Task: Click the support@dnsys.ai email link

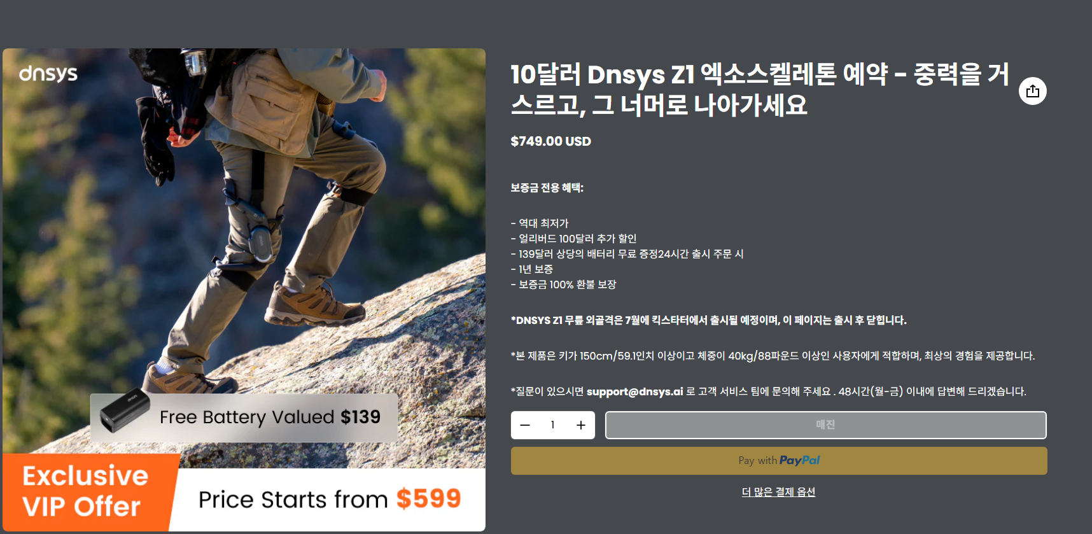Action: point(634,391)
